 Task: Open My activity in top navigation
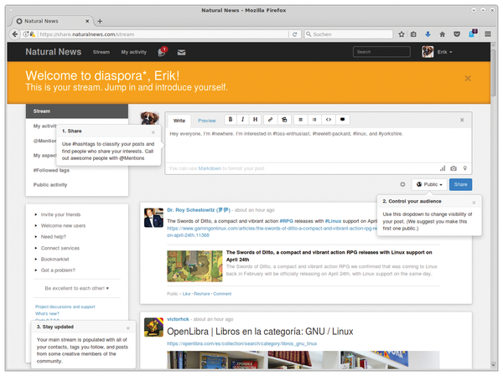[134, 52]
